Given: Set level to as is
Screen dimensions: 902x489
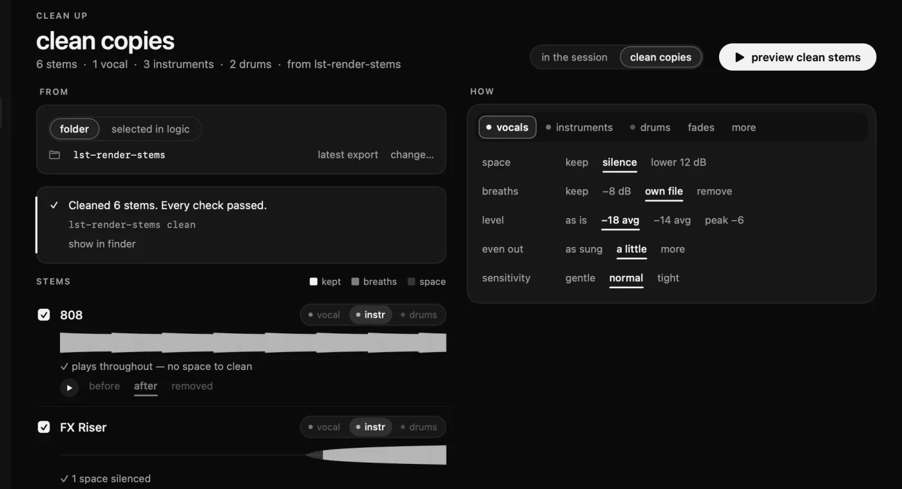Looking at the screenshot, I should point(576,220).
